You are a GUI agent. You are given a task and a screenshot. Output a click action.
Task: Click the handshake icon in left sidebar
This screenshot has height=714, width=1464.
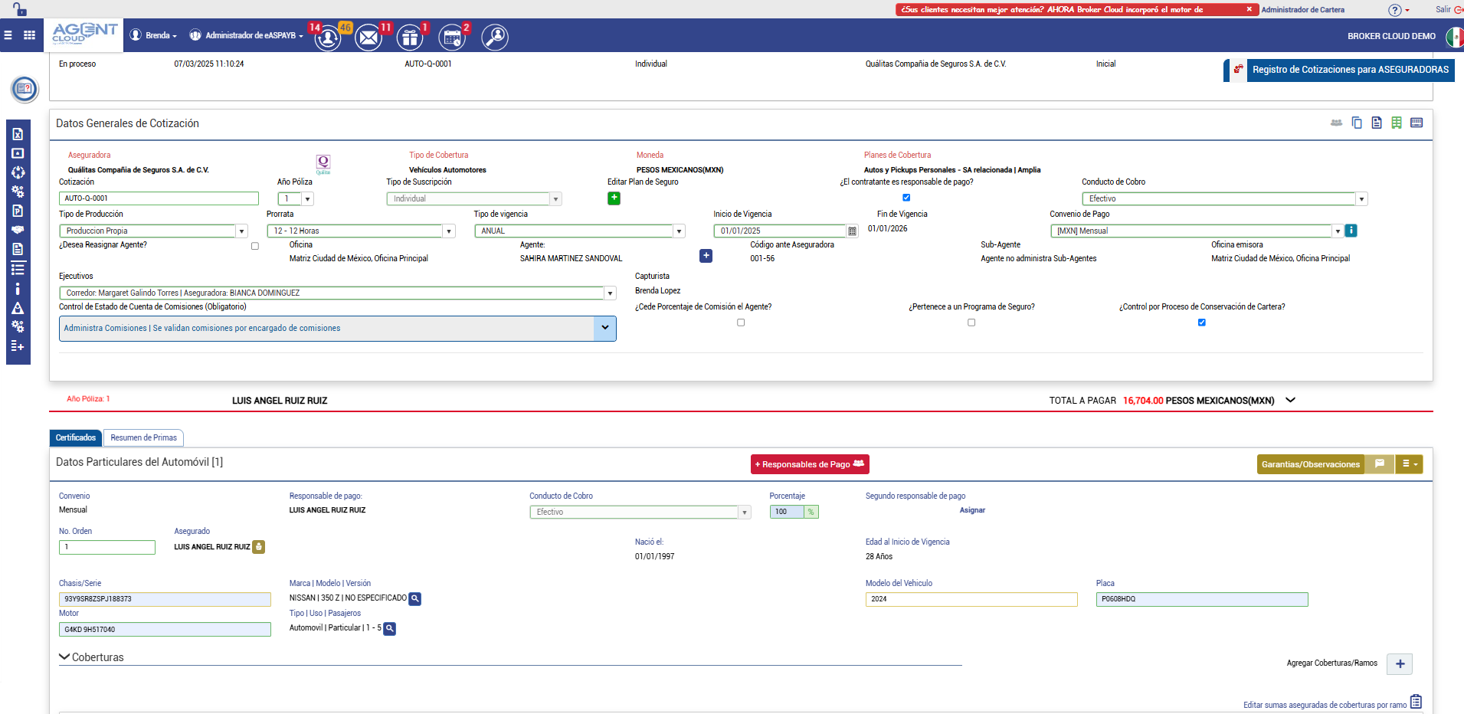point(18,230)
